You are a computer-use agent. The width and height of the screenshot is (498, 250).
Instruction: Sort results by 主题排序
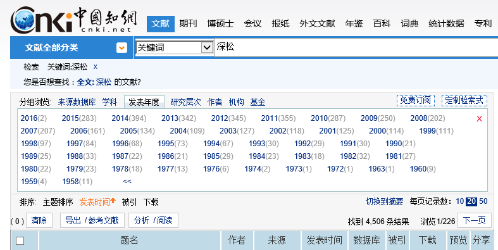[58, 202]
